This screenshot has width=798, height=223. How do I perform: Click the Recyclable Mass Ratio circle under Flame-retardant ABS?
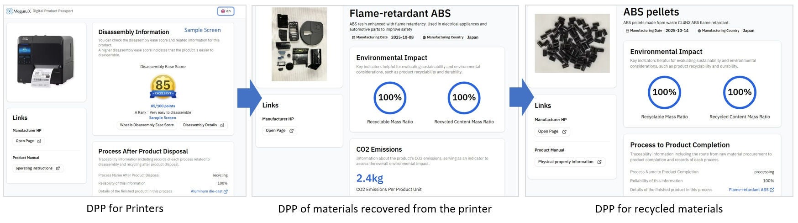[390, 97]
